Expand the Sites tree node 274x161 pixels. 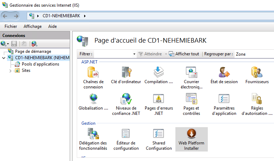[x=10, y=70]
